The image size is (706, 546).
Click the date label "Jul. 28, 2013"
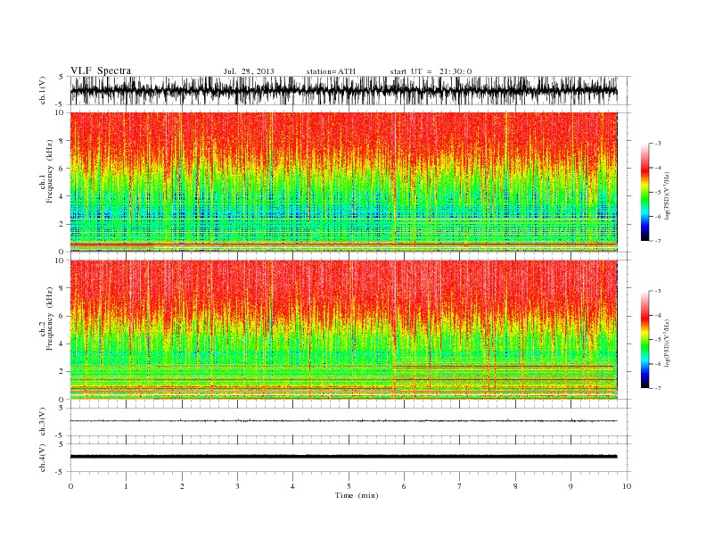pos(249,71)
